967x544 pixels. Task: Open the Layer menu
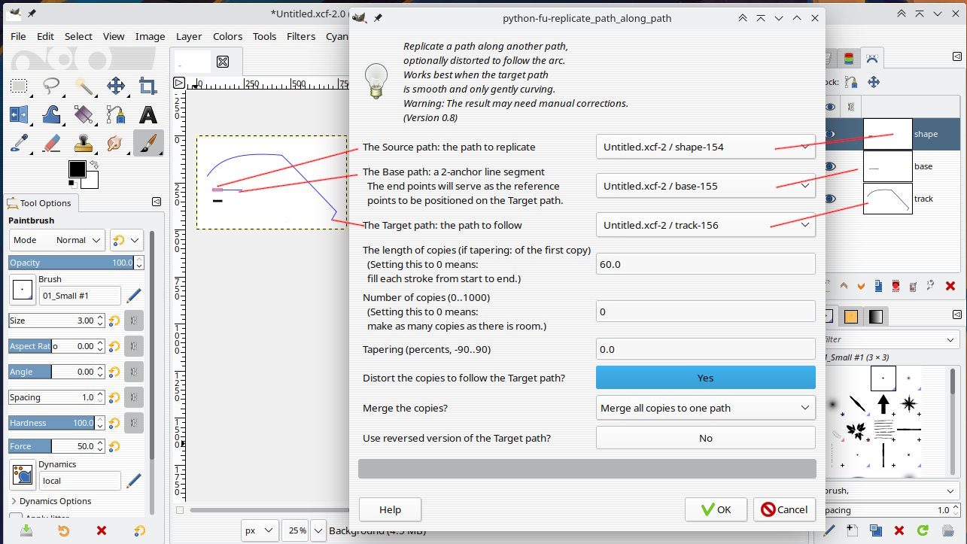(x=189, y=36)
